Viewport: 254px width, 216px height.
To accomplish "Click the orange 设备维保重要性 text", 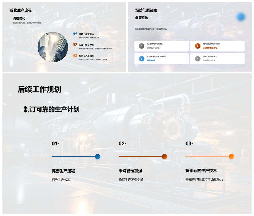I will click(x=210, y=48).
